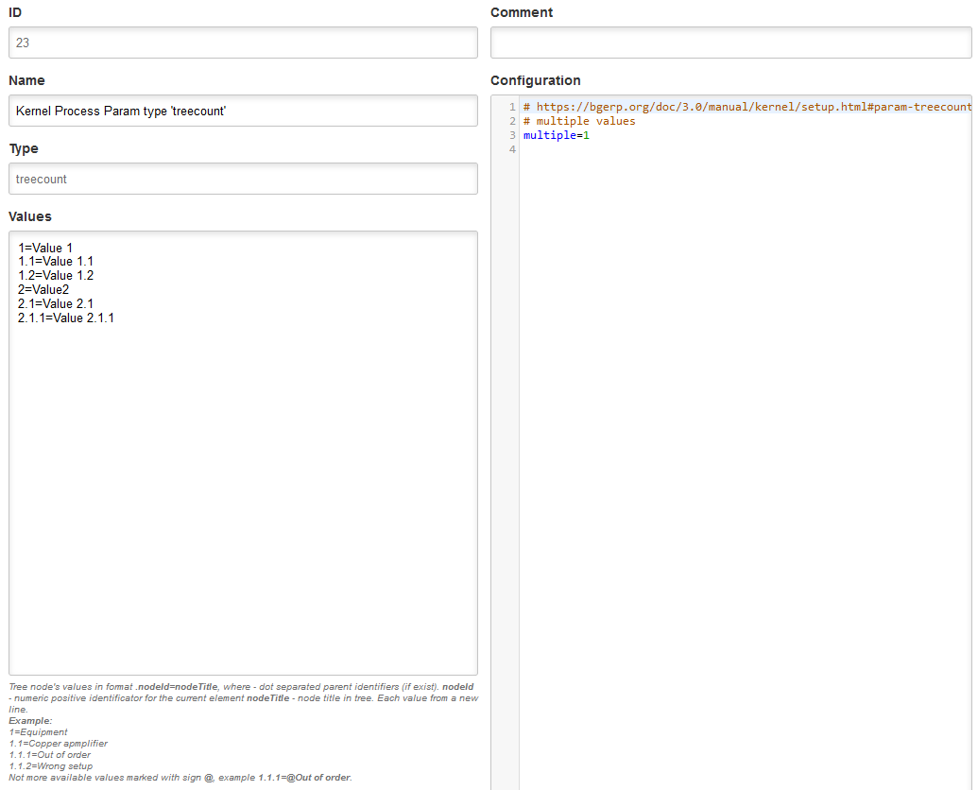This screenshot has width=978, height=790.
Task: Click the ID input field
Action: tap(243, 43)
